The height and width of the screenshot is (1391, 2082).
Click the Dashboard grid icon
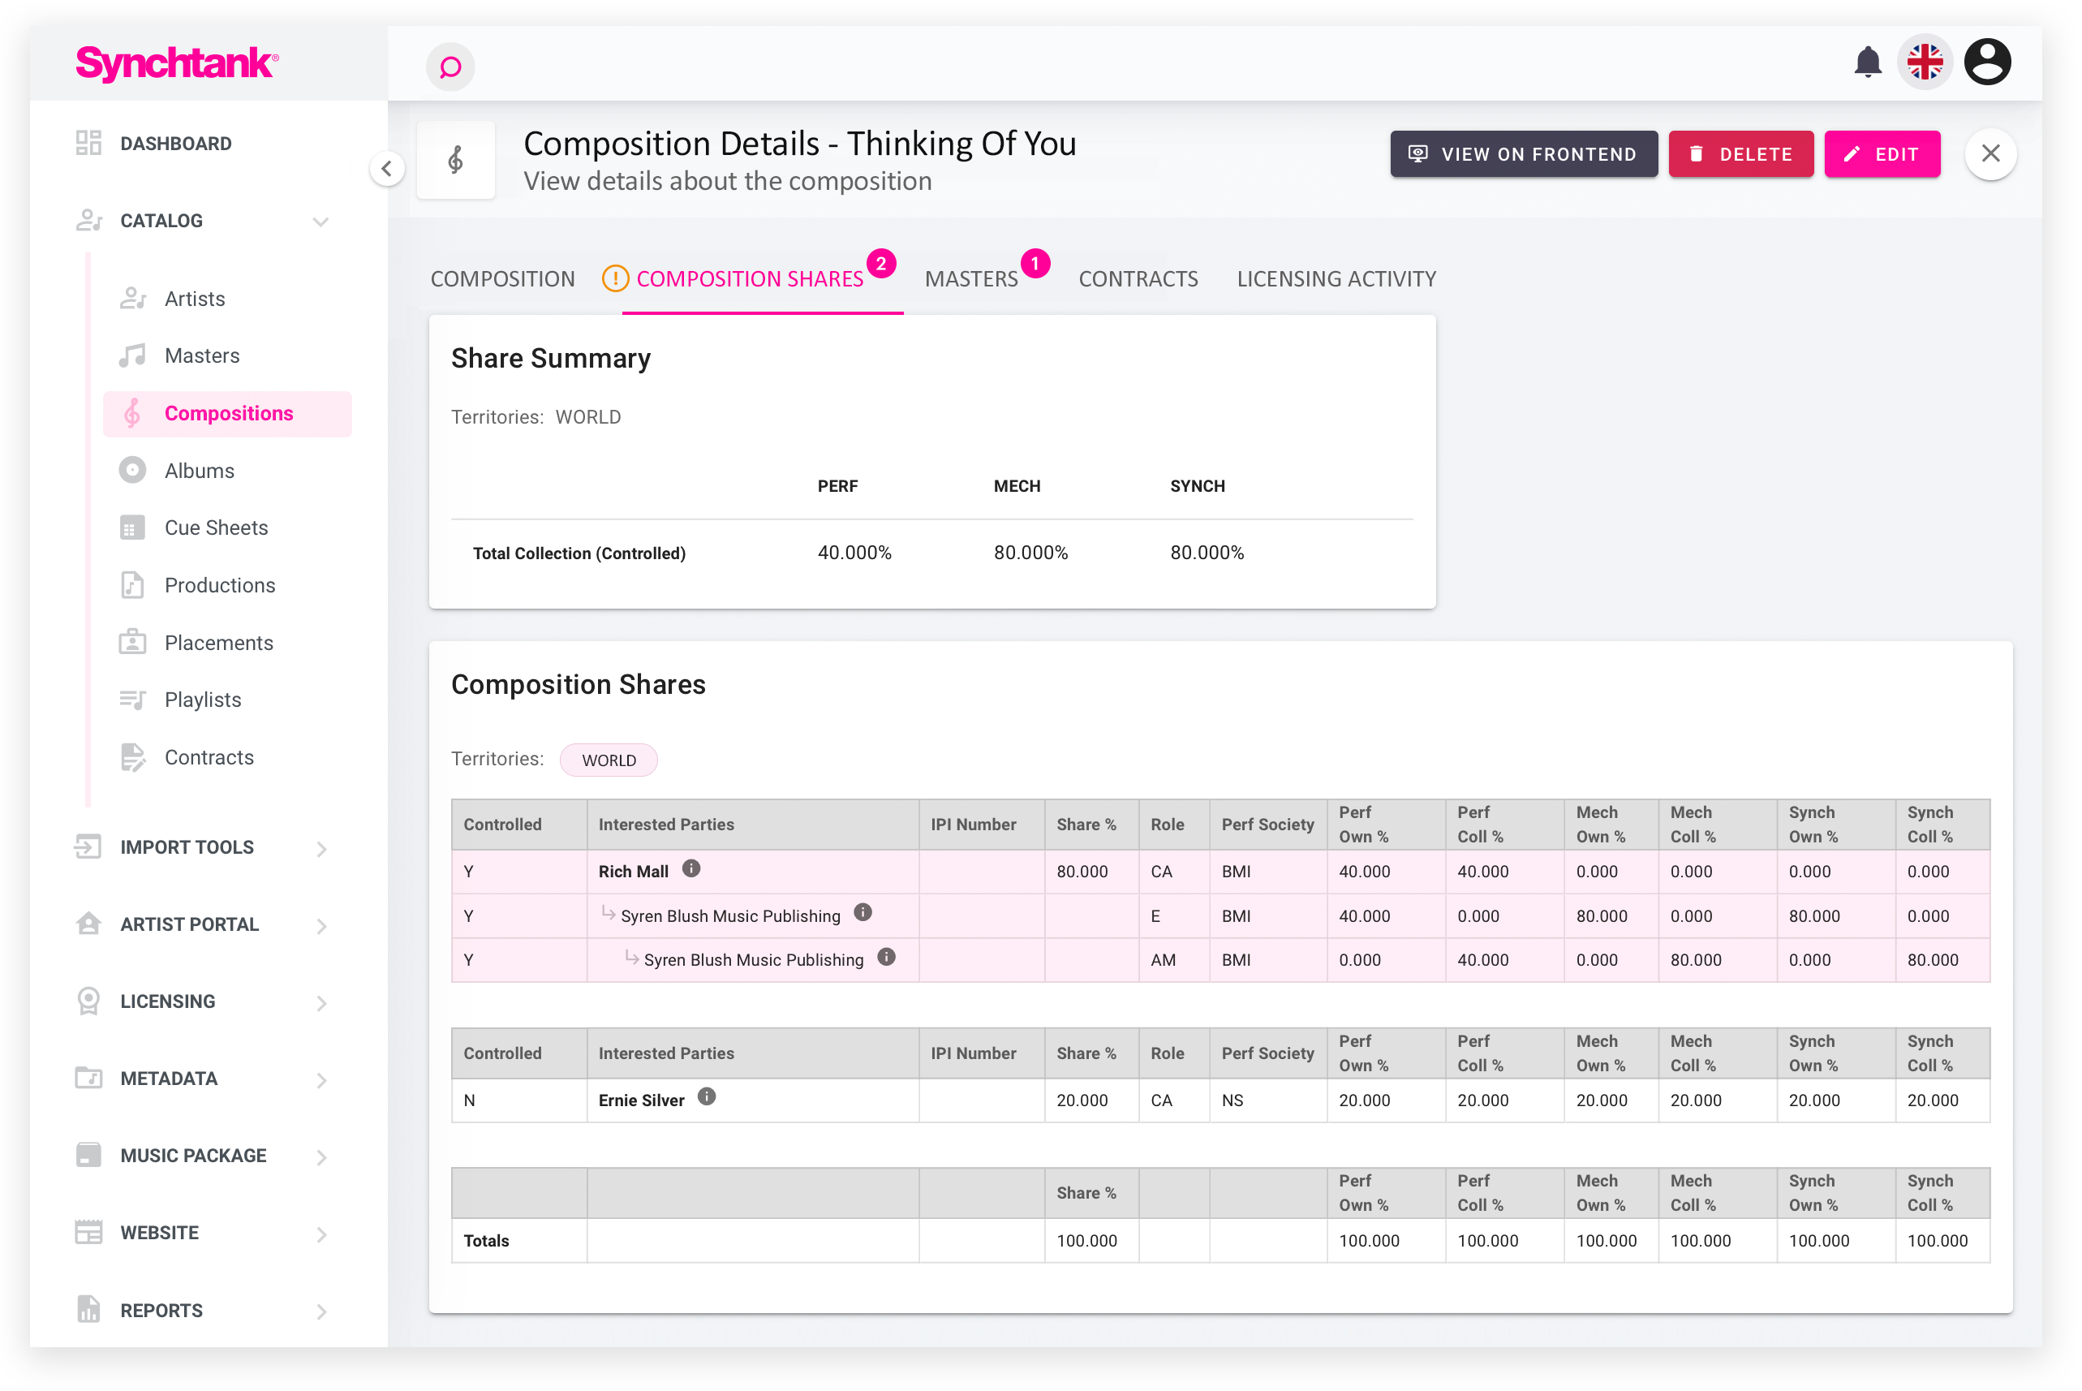88,143
